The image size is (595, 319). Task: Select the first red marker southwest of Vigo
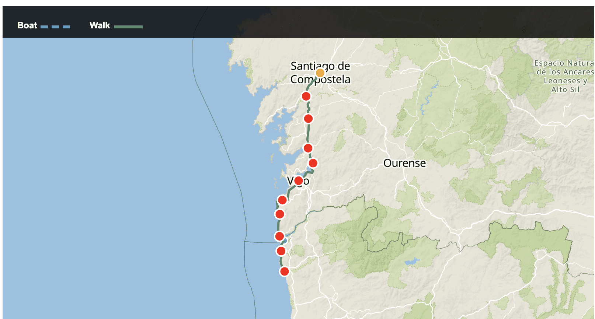pyautogui.click(x=282, y=200)
